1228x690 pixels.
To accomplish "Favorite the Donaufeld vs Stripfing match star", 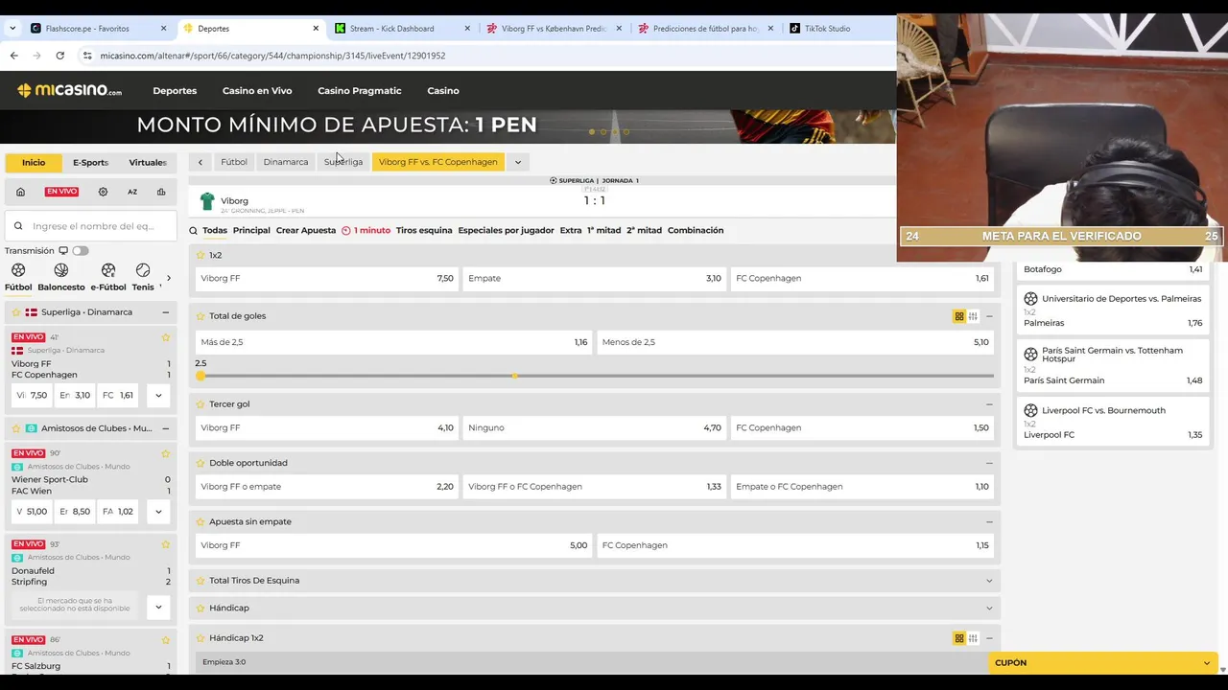I will pos(166,544).
